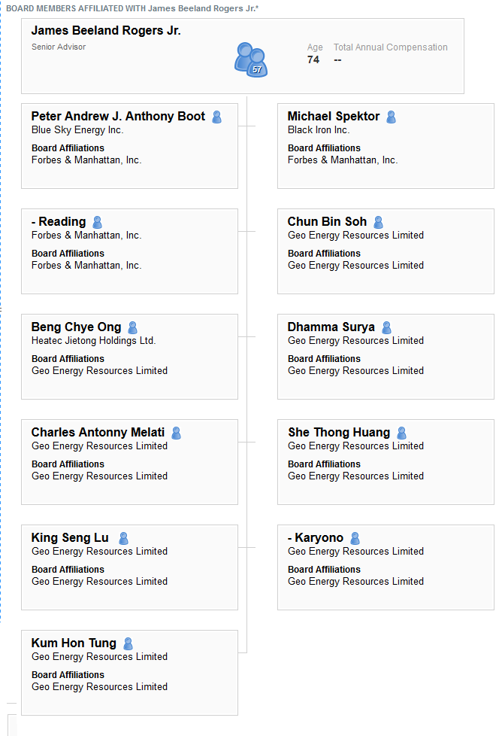Open James Beeland Rogers Jr. profile name
The height and width of the screenshot is (736, 502).
click(106, 31)
